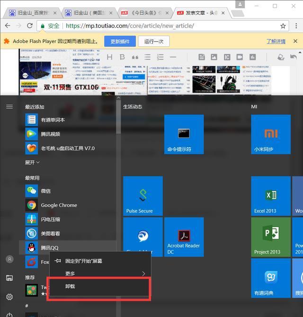The height and width of the screenshot is (317, 303).
Task: Reload the page with refresh button
Action: [30, 26]
